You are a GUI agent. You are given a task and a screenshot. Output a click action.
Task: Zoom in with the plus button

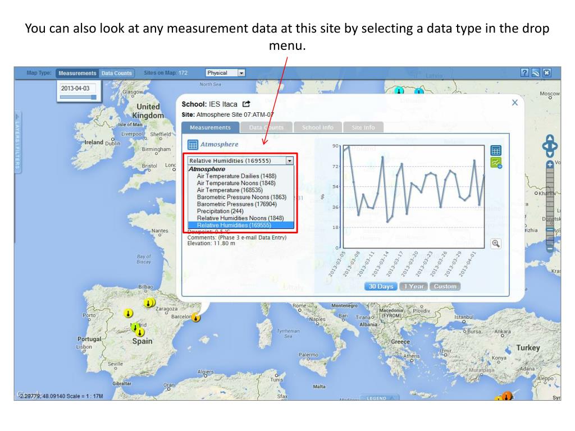click(550, 164)
